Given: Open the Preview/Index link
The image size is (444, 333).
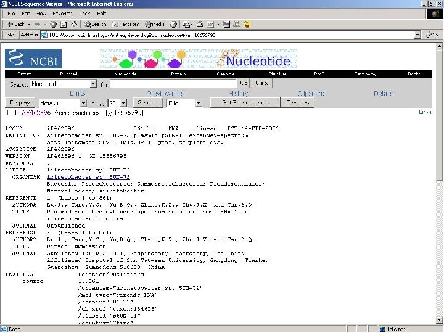Looking at the screenshot, I should (166, 94).
